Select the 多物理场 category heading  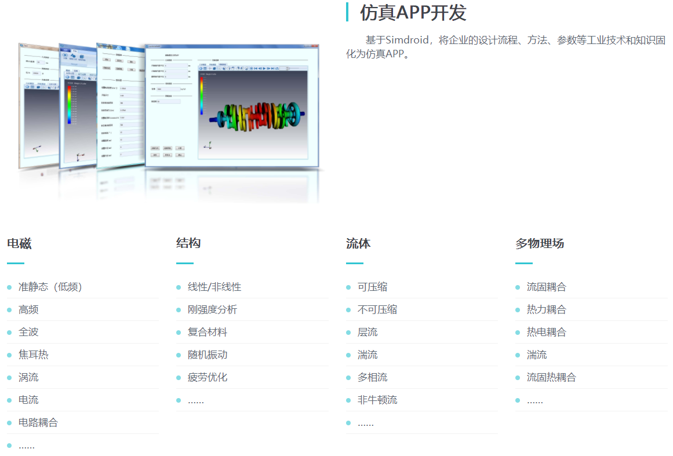540,244
